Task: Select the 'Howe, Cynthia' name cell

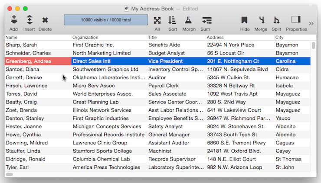Action: pos(38,135)
